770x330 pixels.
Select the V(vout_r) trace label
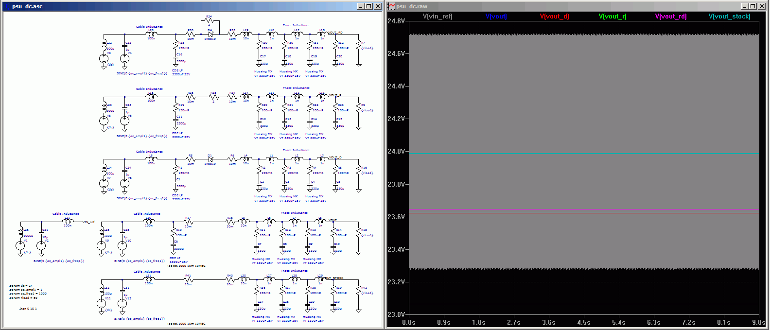pyautogui.click(x=612, y=16)
